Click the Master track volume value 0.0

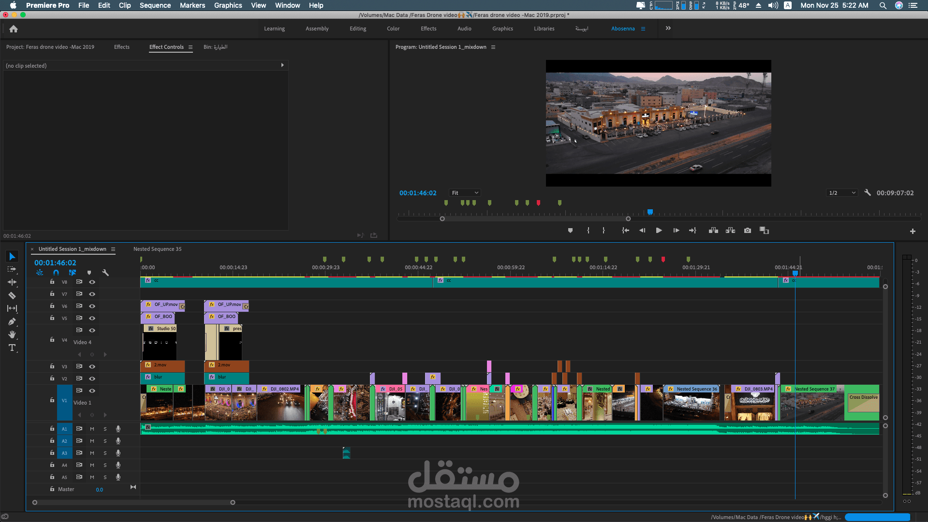(99, 490)
